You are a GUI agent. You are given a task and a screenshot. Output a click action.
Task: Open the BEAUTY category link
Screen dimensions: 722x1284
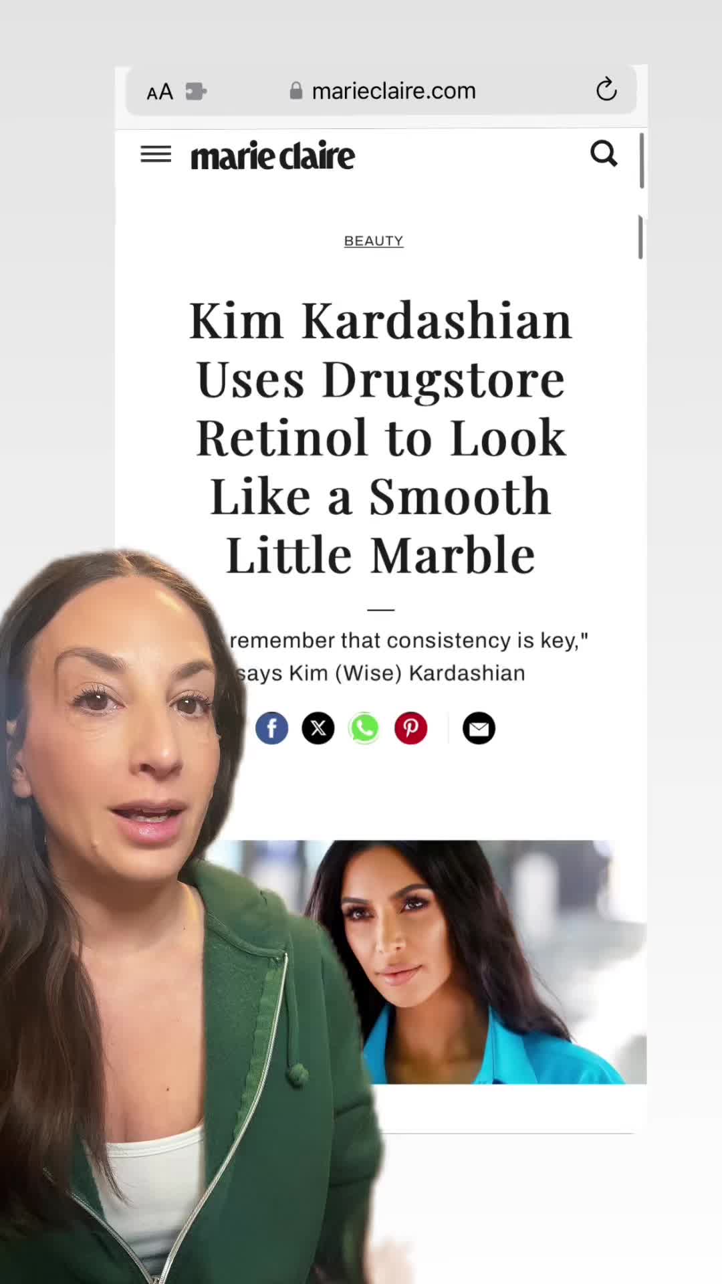pyautogui.click(x=374, y=241)
